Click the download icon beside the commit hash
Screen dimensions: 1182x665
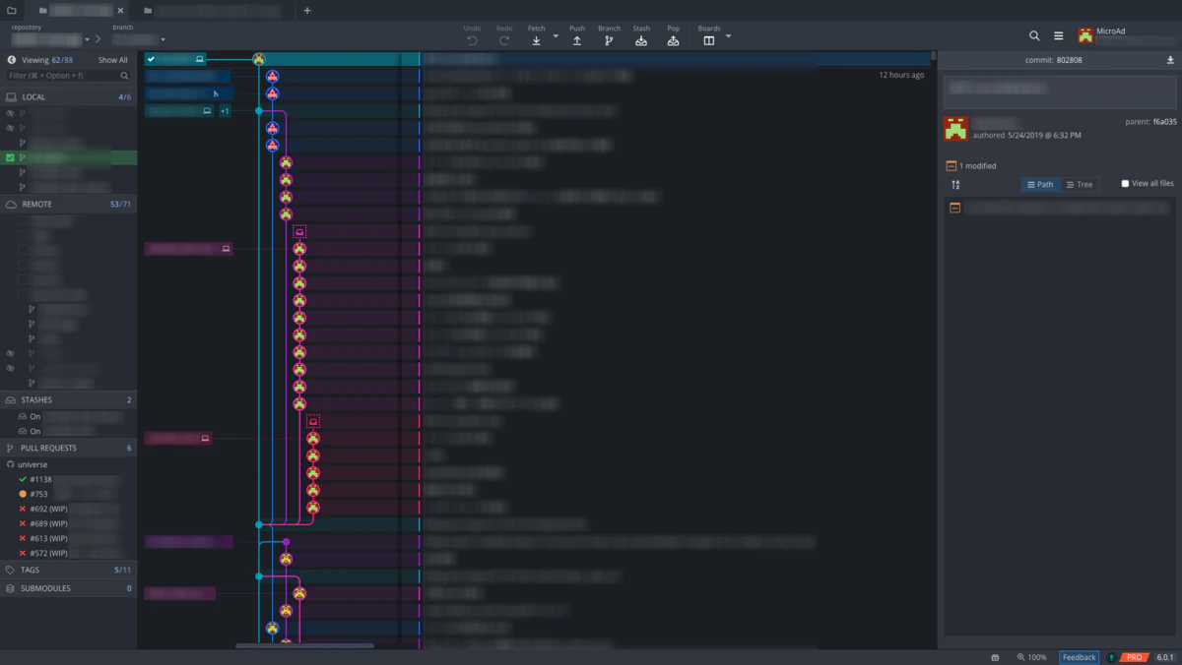coord(1170,60)
